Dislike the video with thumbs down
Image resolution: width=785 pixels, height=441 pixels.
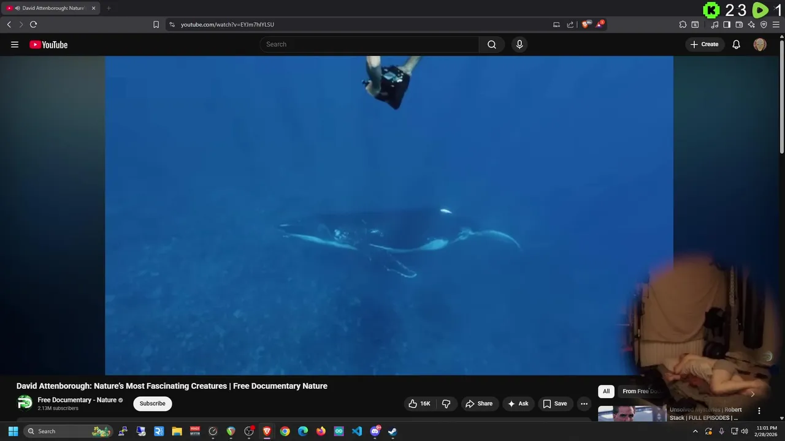click(446, 404)
